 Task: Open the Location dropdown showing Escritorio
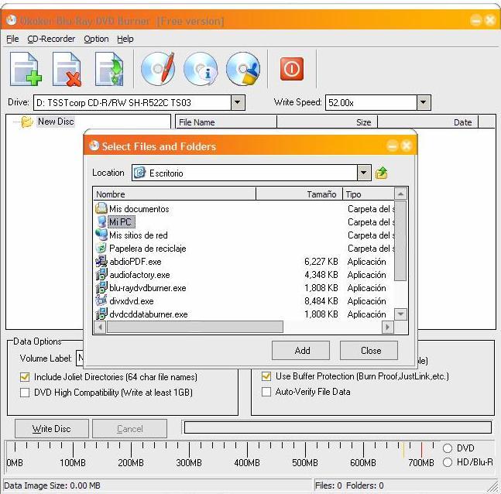click(x=364, y=173)
